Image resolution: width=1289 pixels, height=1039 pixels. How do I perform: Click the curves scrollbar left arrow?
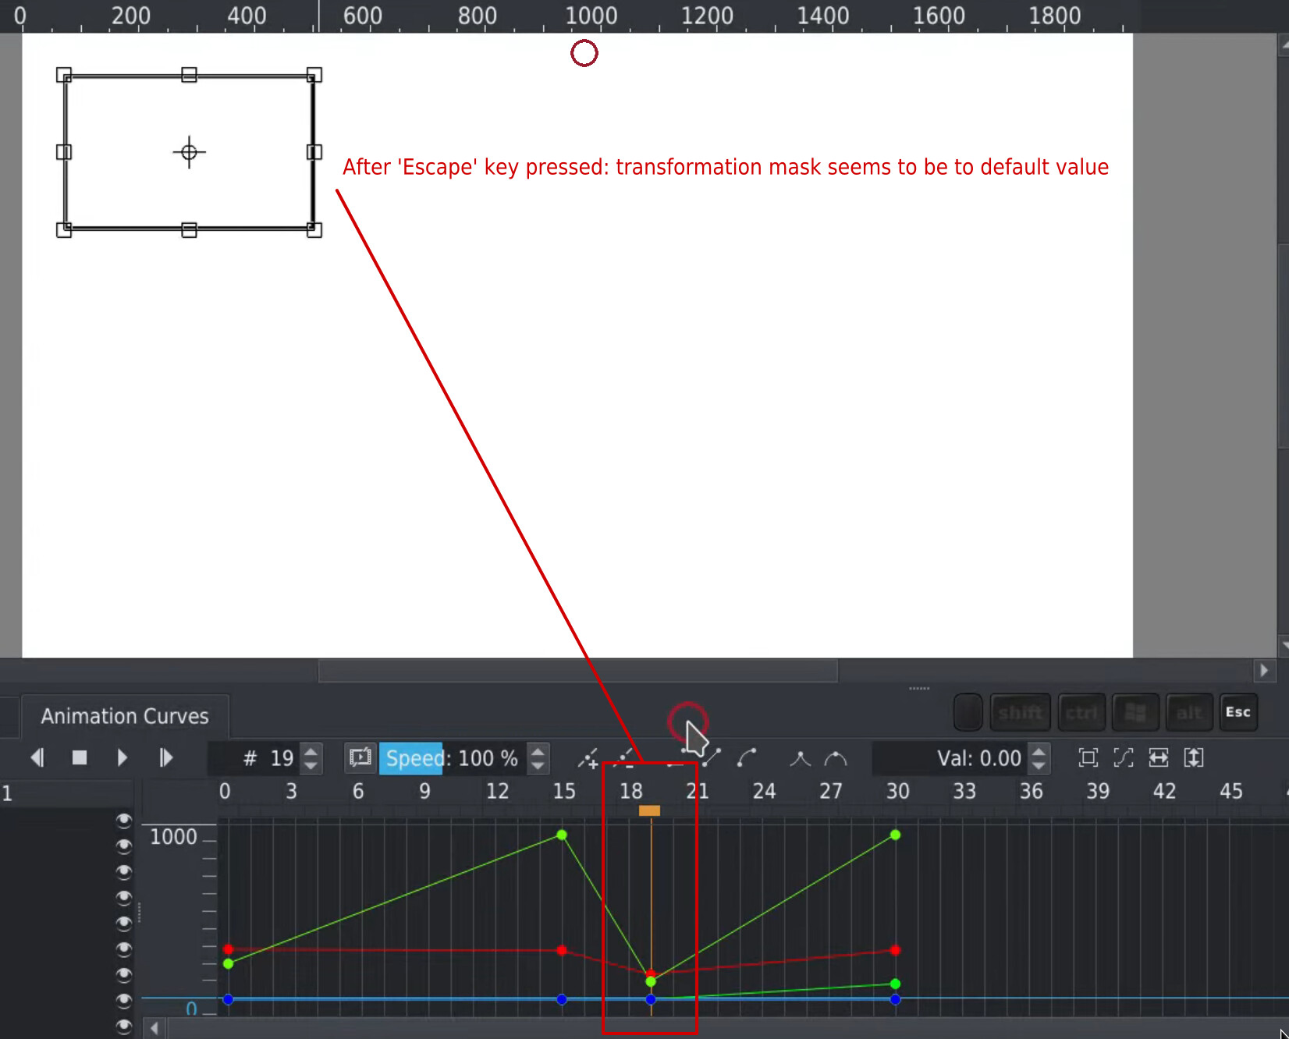[154, 1028]
